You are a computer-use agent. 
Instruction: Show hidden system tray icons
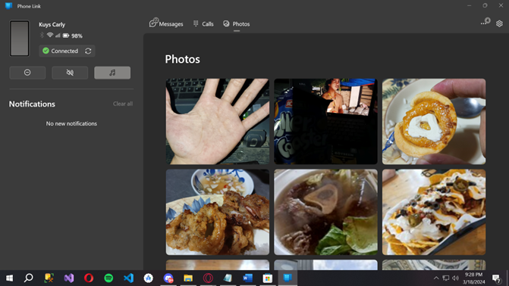click(x=436, y=278)
